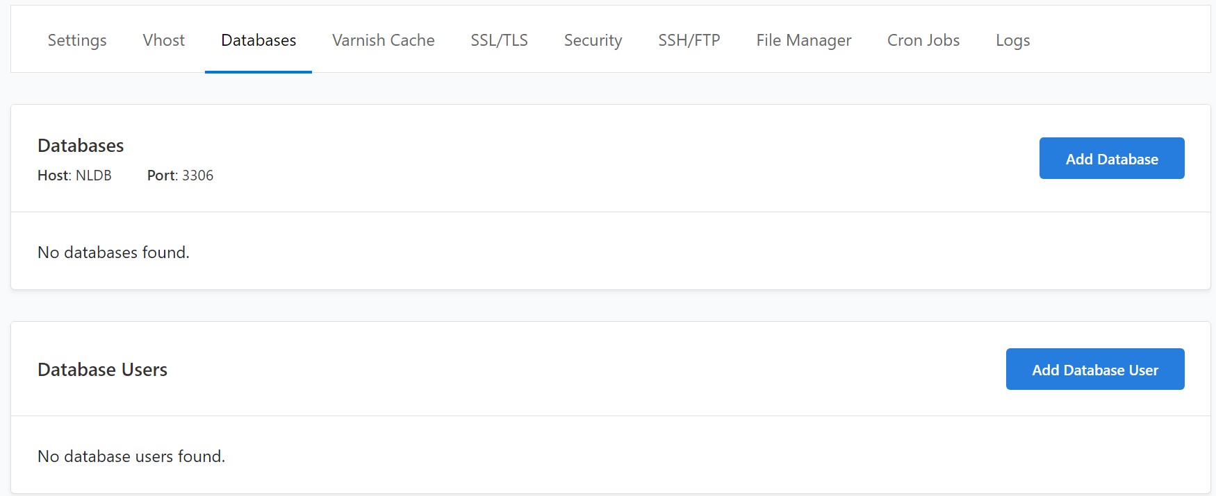Select the Databases tab
This screenshot has height=496, width=1216.
coord(258,40)
